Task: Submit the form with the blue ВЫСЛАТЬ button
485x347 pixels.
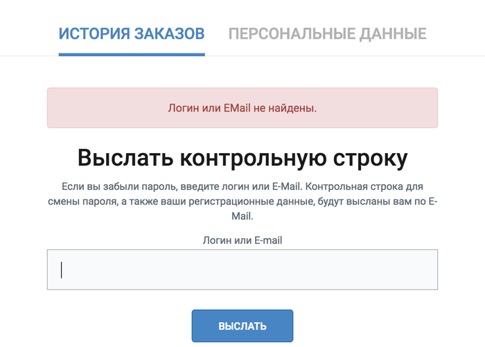Action: 242,326
